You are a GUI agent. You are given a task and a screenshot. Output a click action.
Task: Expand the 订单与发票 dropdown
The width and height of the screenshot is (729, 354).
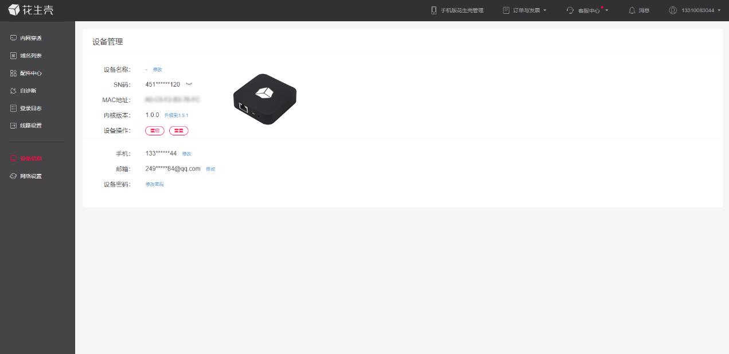[x=525, y=10]
